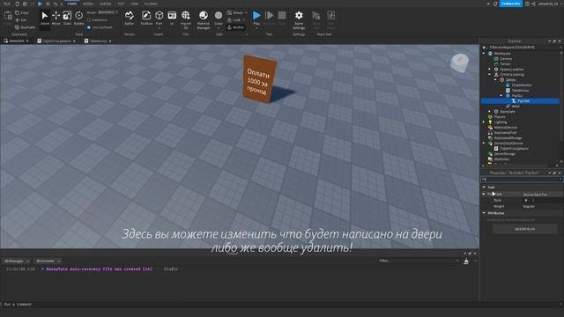Open the Mode Geometric dropdown
564x317 pixels.
pos(108,12)
